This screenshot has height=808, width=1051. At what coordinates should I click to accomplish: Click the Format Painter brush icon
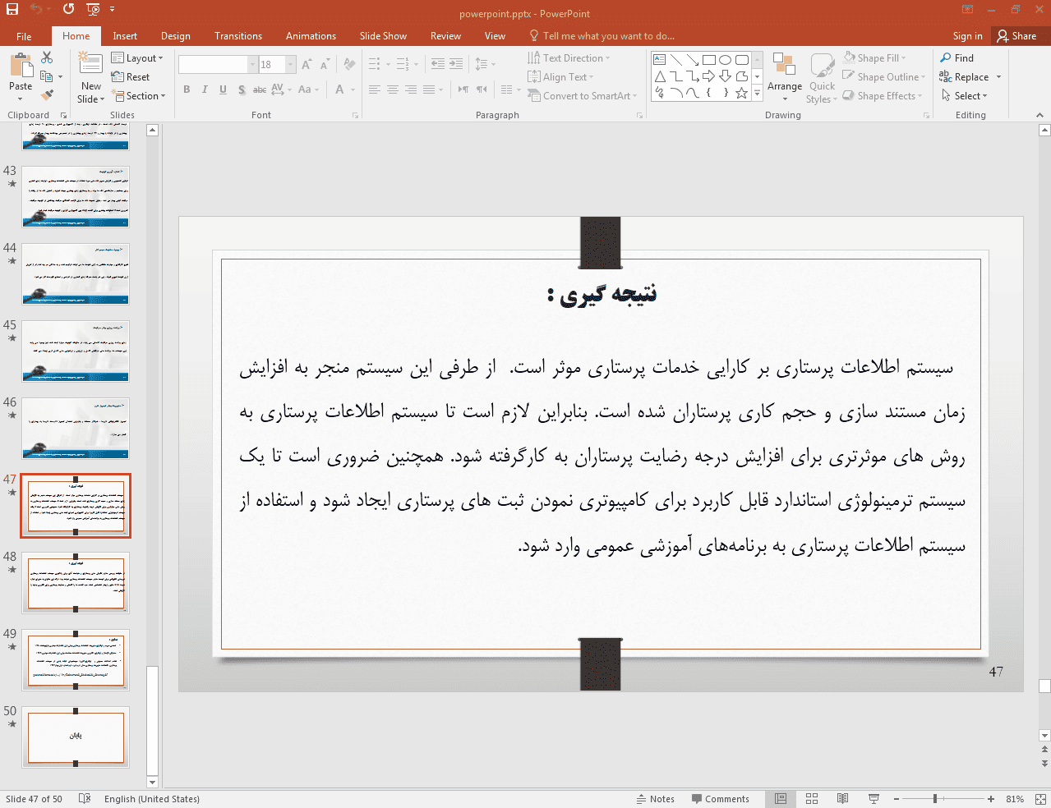(x=47, y=95)
